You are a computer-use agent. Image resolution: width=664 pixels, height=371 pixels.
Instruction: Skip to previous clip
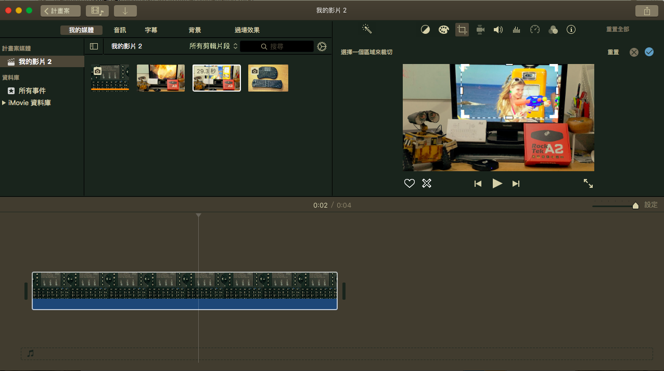[478, 184]
